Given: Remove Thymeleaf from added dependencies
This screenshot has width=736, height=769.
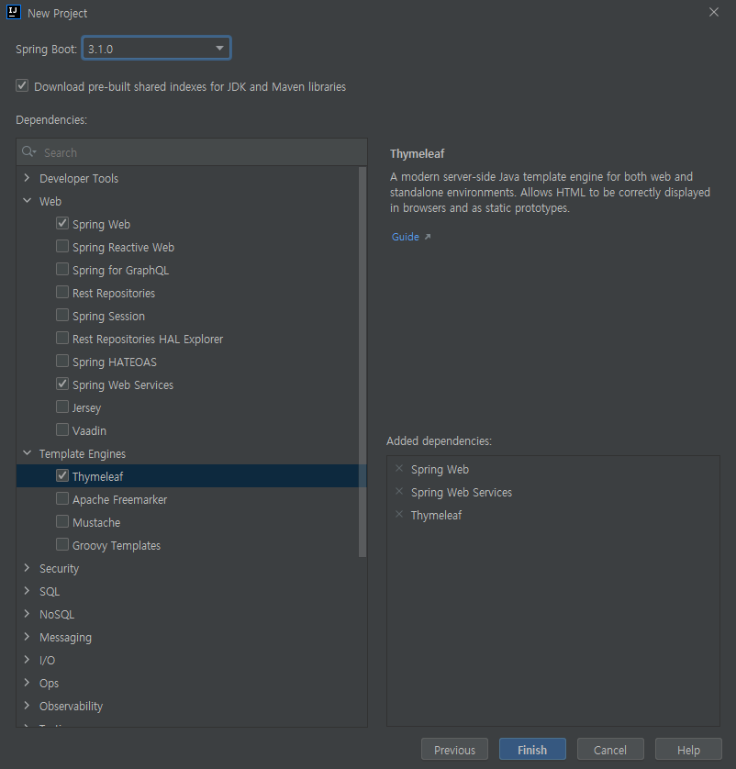Looking at the screenshot, I should pyautogui.click(x=399, y=515).
